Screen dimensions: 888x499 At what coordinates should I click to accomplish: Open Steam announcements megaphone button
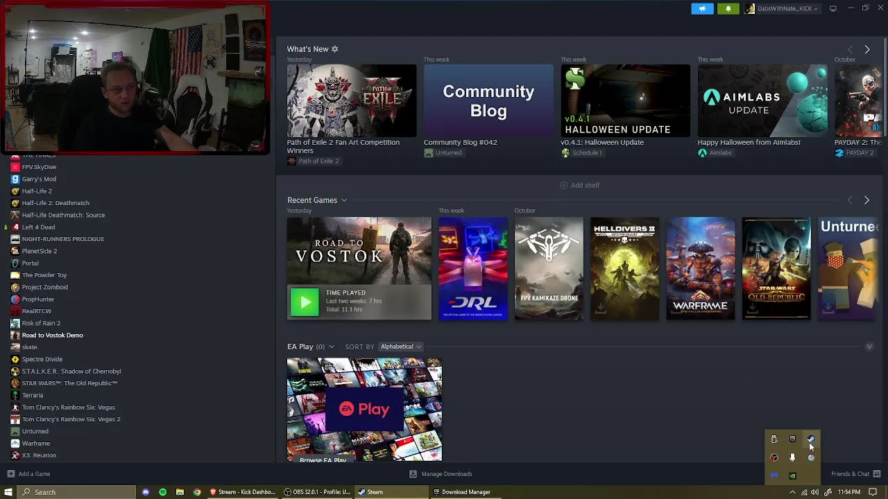click(x=702, y=8)
